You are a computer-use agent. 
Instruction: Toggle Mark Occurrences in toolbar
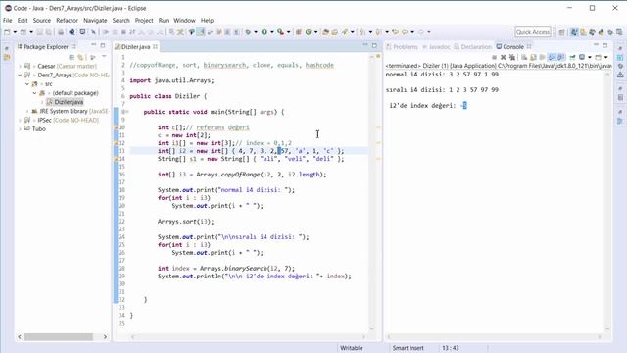pos(200,32)
